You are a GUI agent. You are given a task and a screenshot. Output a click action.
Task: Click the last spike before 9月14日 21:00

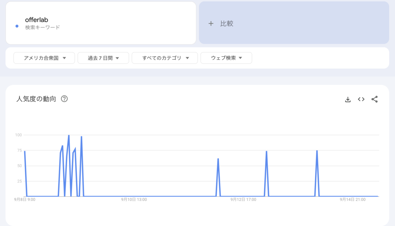coord(317,151)
